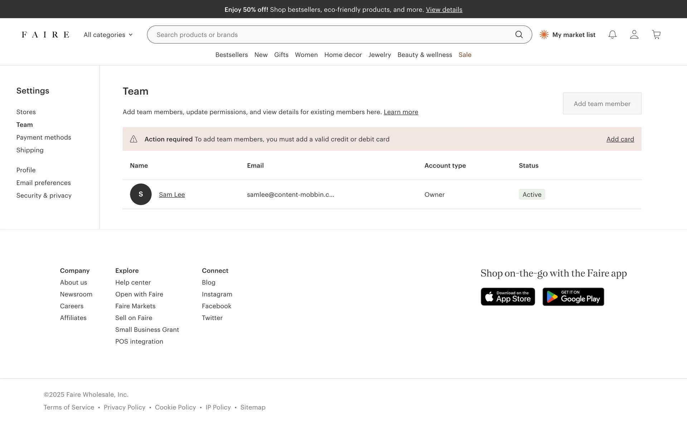Click the Faire logo

point(45,35)
